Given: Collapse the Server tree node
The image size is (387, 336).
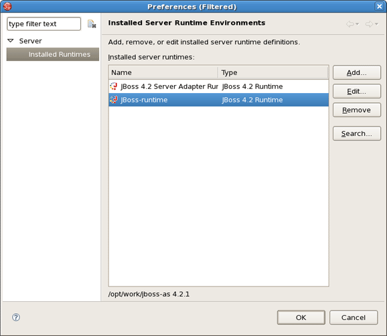Looking at the screenshot, I should coord(10,41).
